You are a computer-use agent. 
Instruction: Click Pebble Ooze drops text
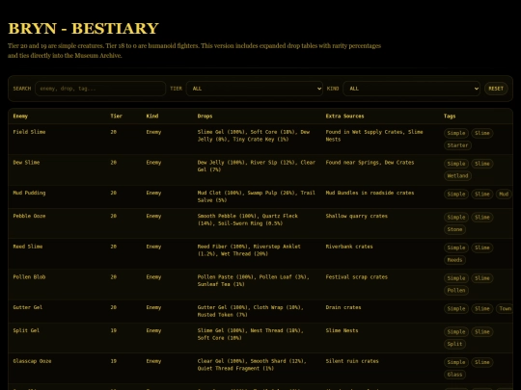point(248,220)
